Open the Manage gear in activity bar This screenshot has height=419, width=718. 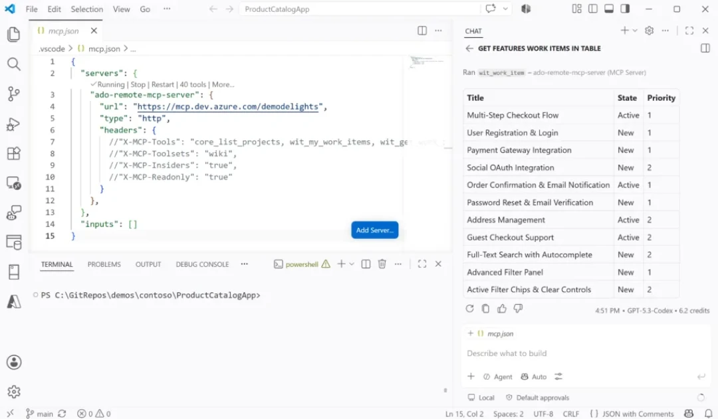point(14,392)
